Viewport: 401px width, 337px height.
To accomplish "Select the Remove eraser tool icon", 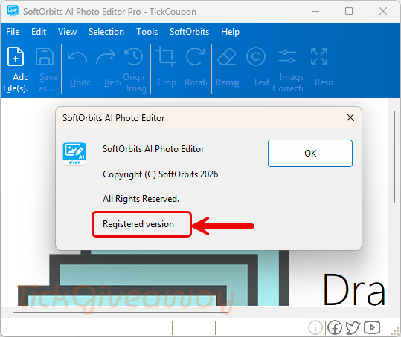I will point(227,56).
